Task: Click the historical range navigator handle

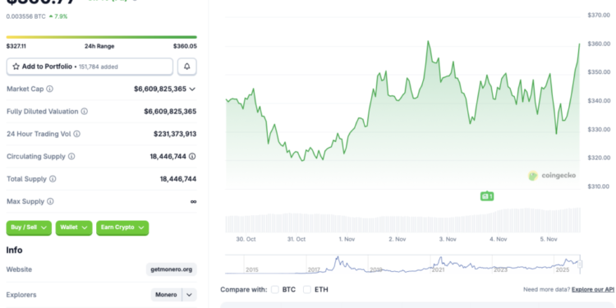Action: pos(580,264)
